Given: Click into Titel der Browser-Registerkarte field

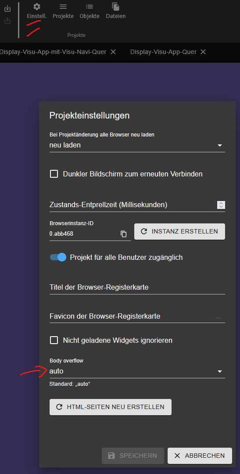Looking at the screenshot, I should [137, 287].
